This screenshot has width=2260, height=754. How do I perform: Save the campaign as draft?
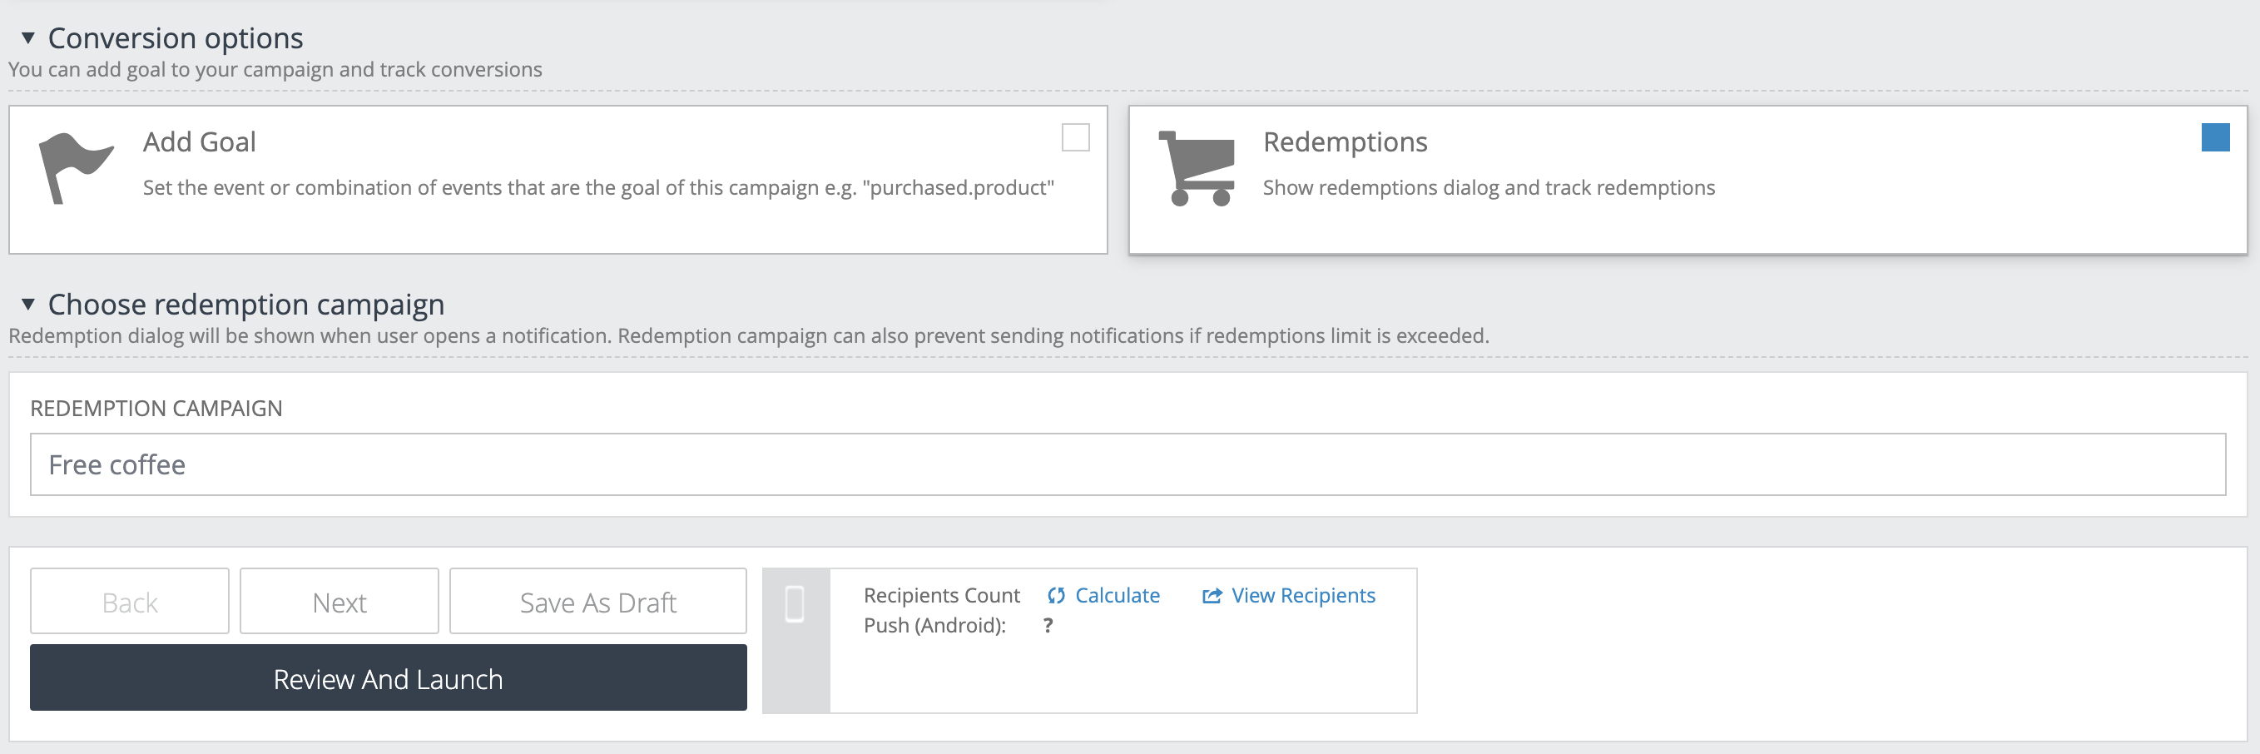(x=597, y=603)
